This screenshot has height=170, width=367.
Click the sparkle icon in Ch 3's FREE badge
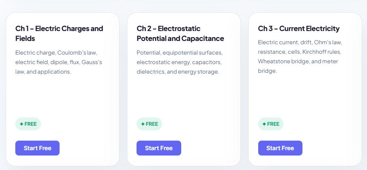coord(264,124)
